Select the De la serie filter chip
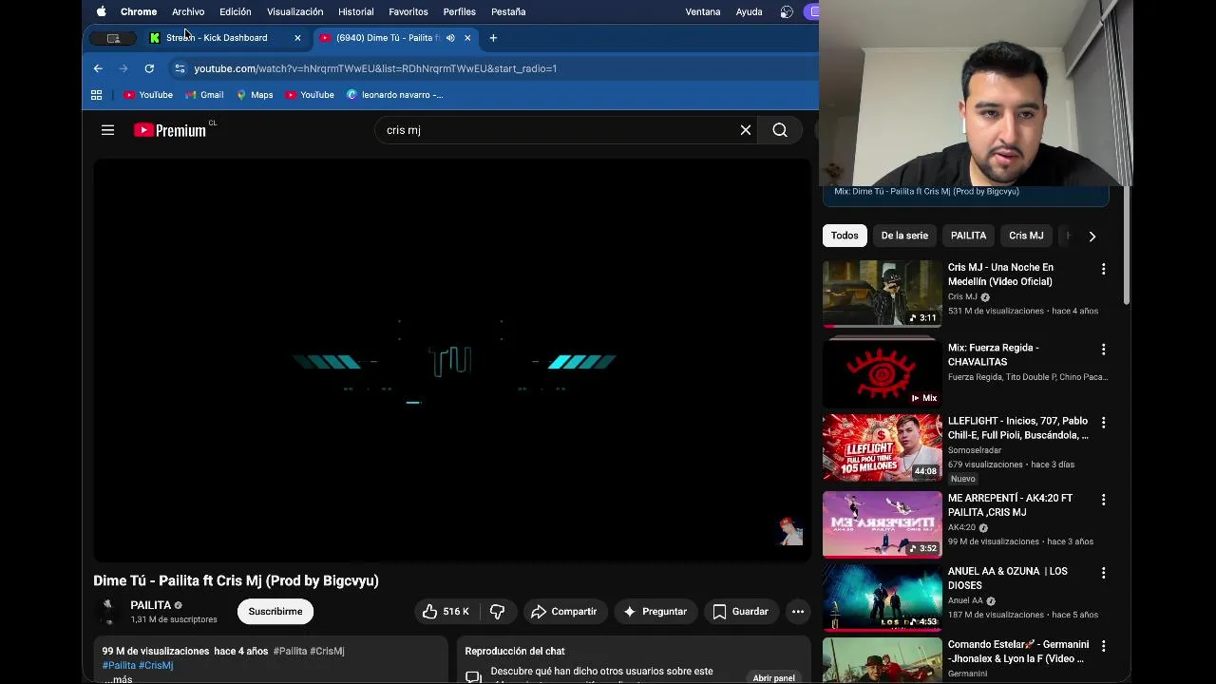The width and height of the screenshot is (1216, 684). [x=904, y=236]
